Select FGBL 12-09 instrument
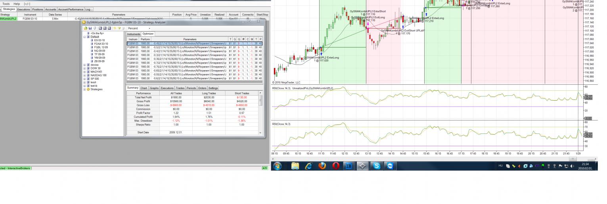The height and width of the screenshot is (204, 607). coord(101,48)
